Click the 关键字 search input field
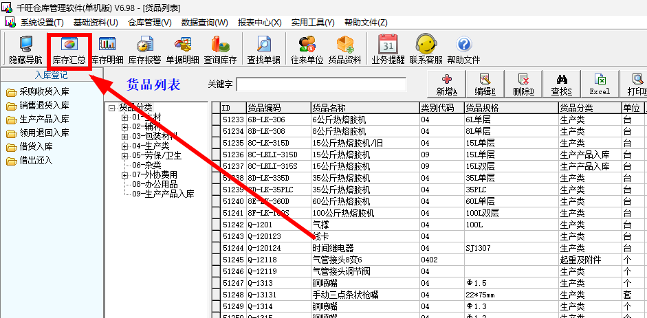 click(321, 84)
